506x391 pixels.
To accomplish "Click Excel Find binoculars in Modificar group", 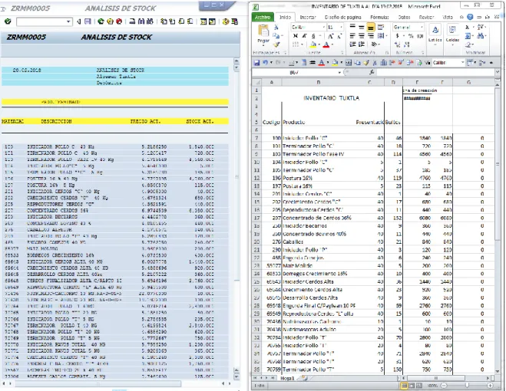I will 481,36.
